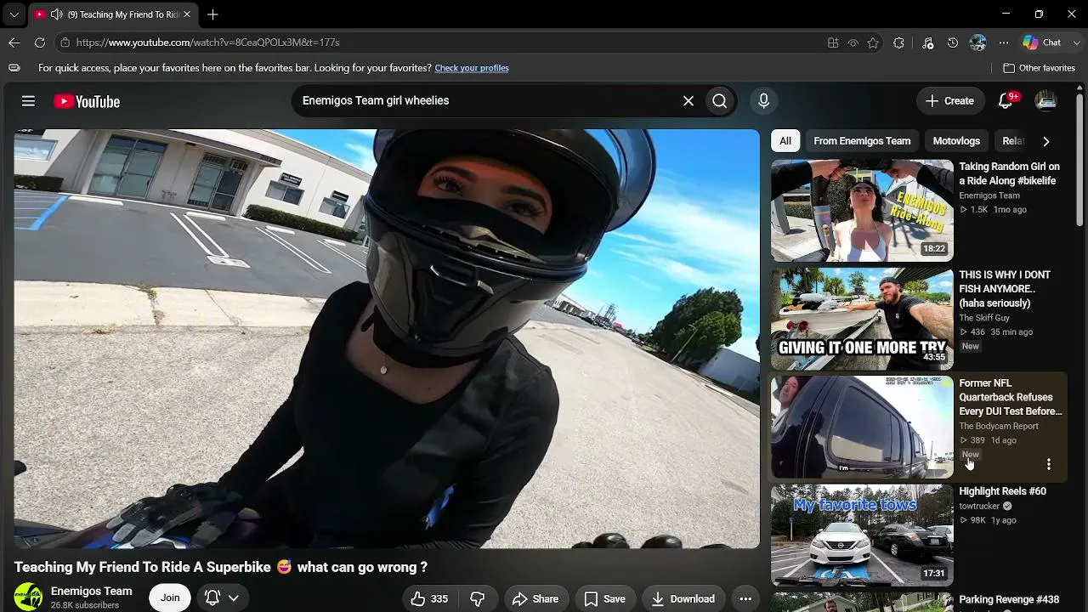Click the main video player
Viewport: 1088px width, 612px height.
[x=387, y=339]
